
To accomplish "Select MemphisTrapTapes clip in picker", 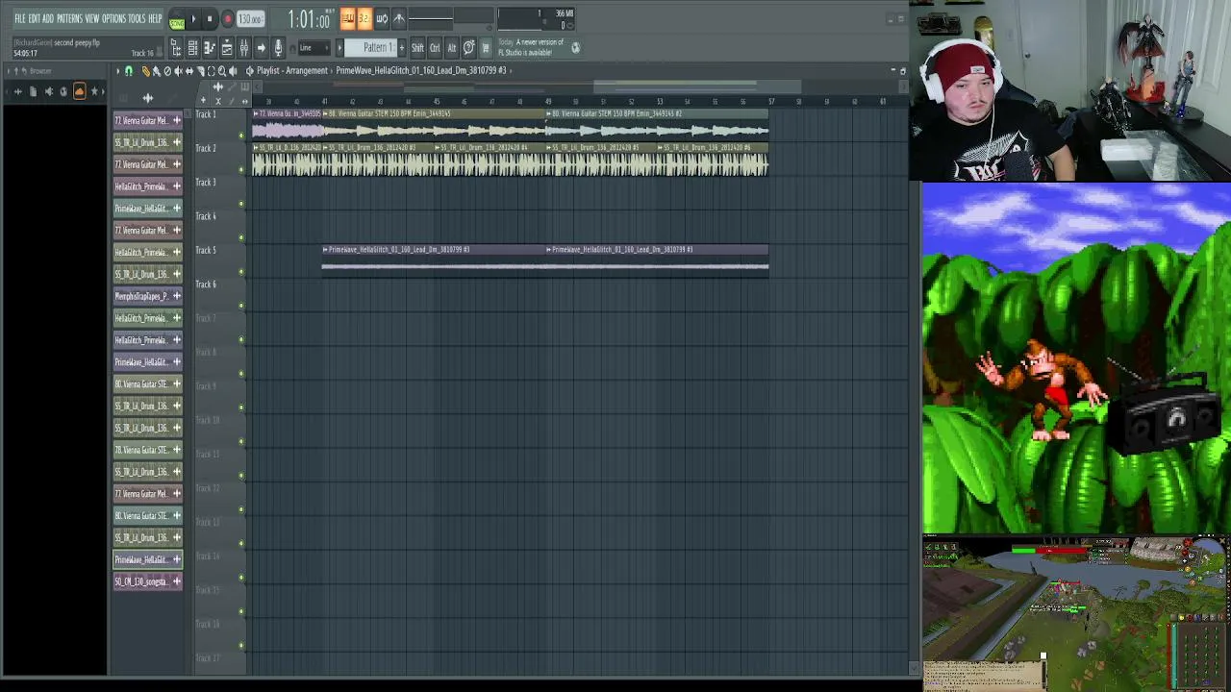I will (x=148, y=296).
